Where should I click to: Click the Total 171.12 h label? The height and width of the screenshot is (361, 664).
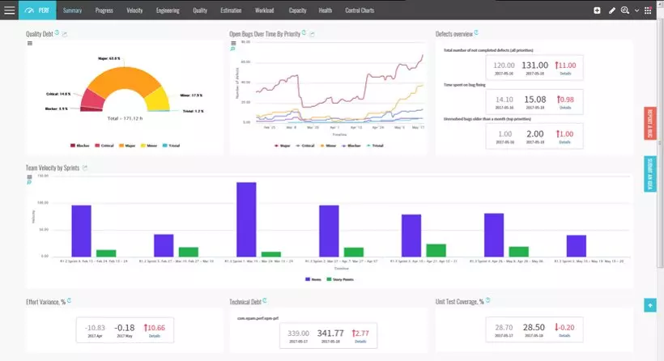[x=125, y=118]
